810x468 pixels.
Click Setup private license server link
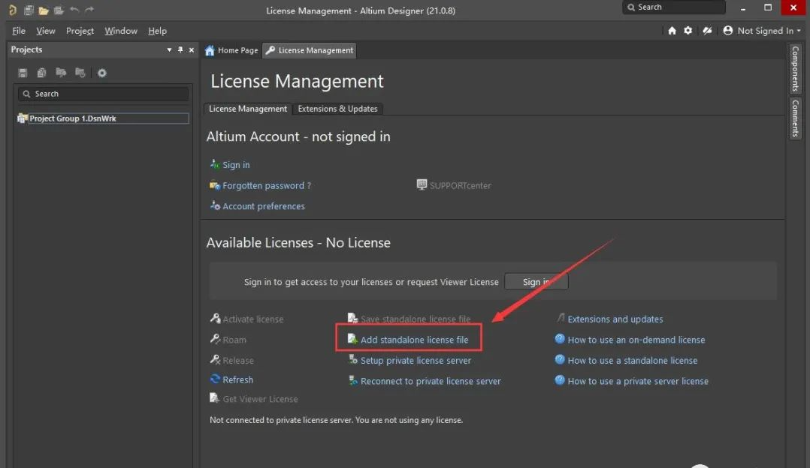click(416, 361)
